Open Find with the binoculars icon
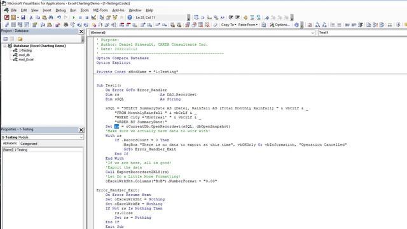The width and height of the screenshot is (407, 229). (x=51, y=17)
